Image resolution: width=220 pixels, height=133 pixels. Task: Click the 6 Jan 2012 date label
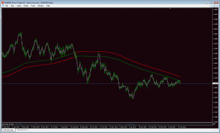(133, 127)
